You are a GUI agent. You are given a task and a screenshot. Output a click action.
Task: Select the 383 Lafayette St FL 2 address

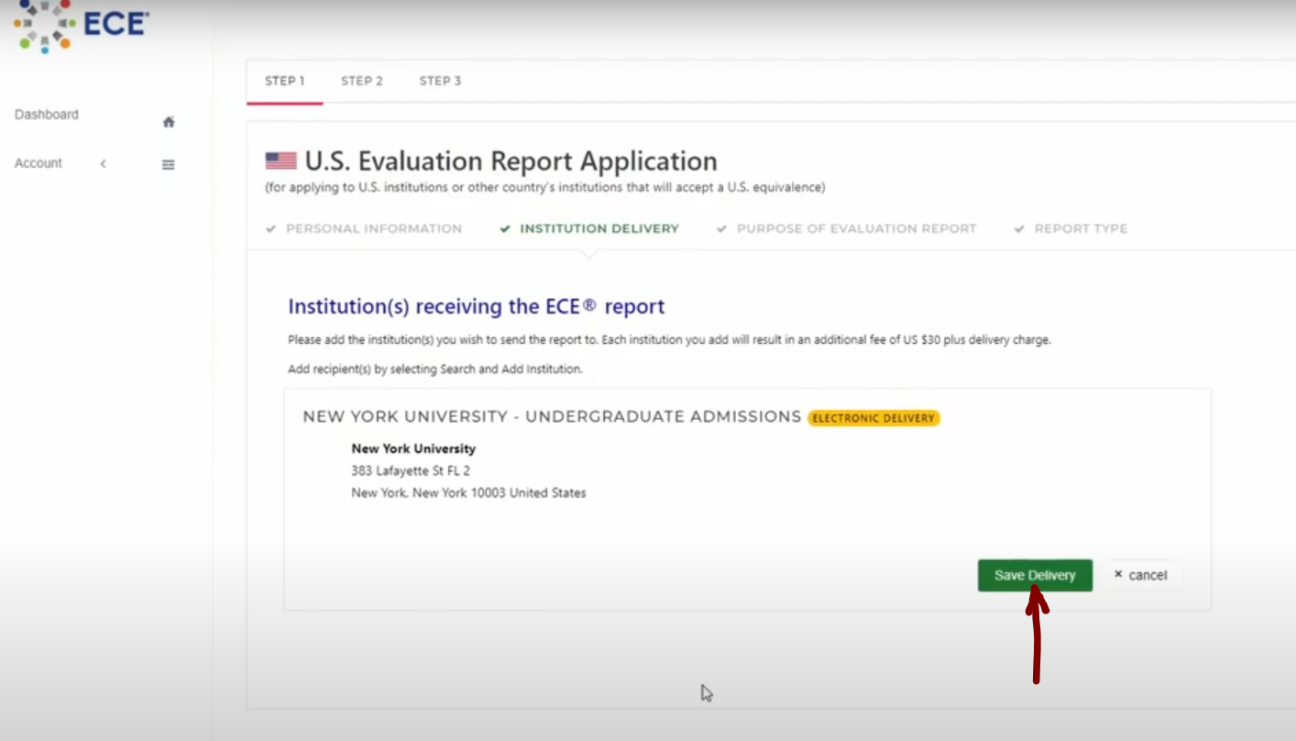[411, 470]
